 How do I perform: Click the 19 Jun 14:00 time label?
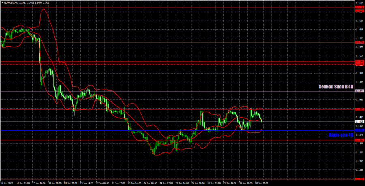[x=86, y=183]
